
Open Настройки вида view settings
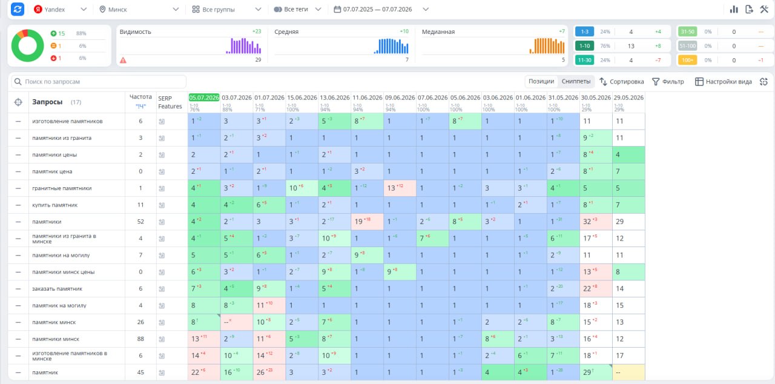[x=724, y=82]
